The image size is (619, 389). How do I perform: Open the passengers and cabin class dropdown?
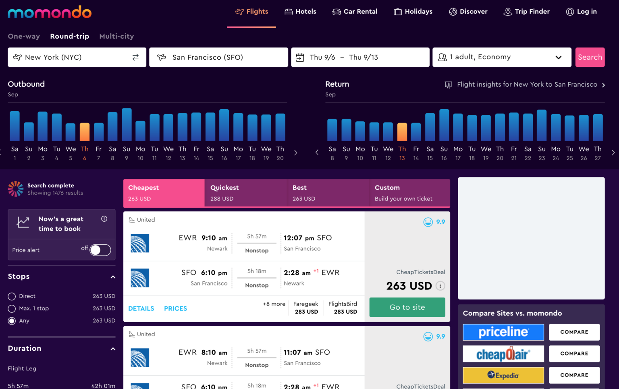coord(502,57)
